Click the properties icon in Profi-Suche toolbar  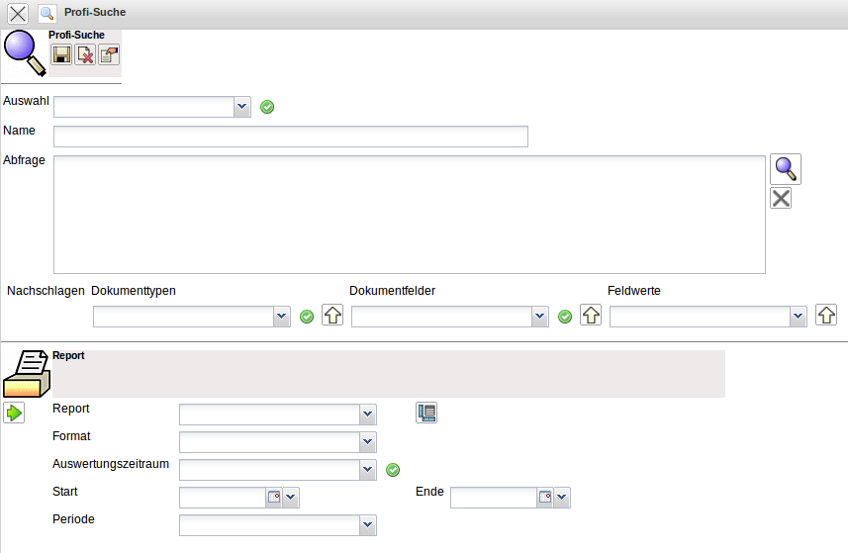(x=109, y=55)
